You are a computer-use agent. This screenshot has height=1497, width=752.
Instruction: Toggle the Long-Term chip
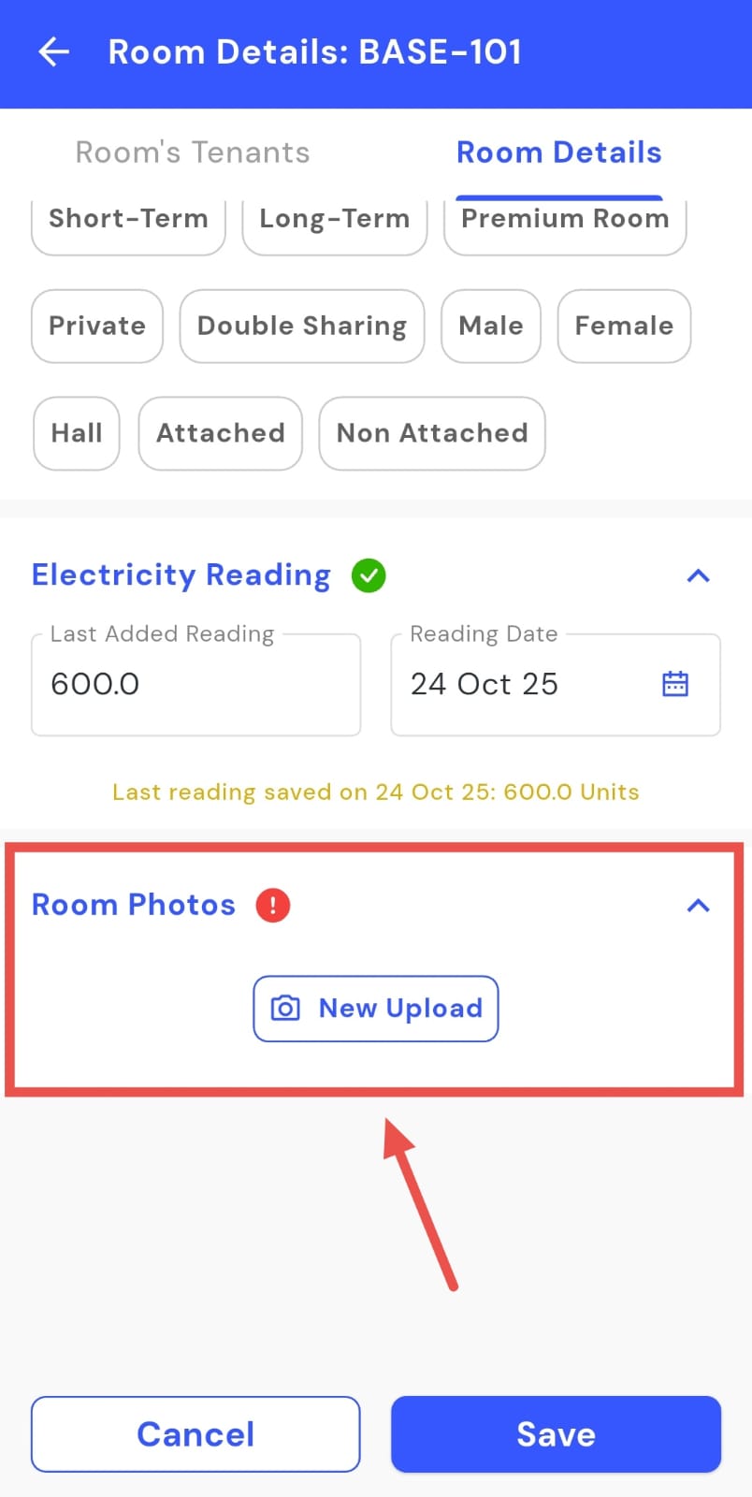(x=334, y=222)
